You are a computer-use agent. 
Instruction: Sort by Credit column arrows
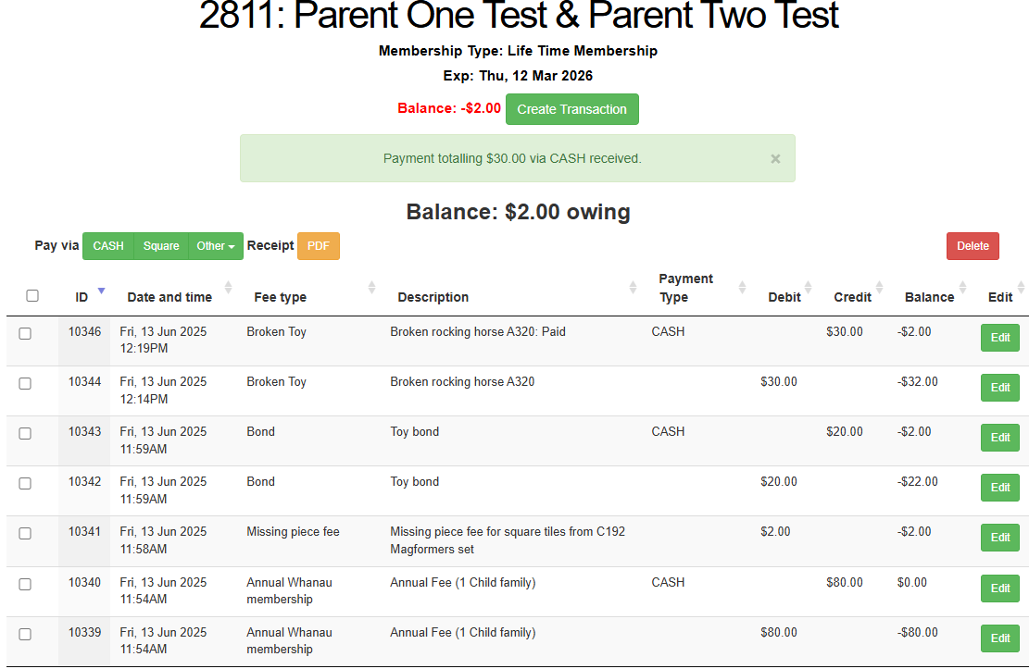[879, 287]
